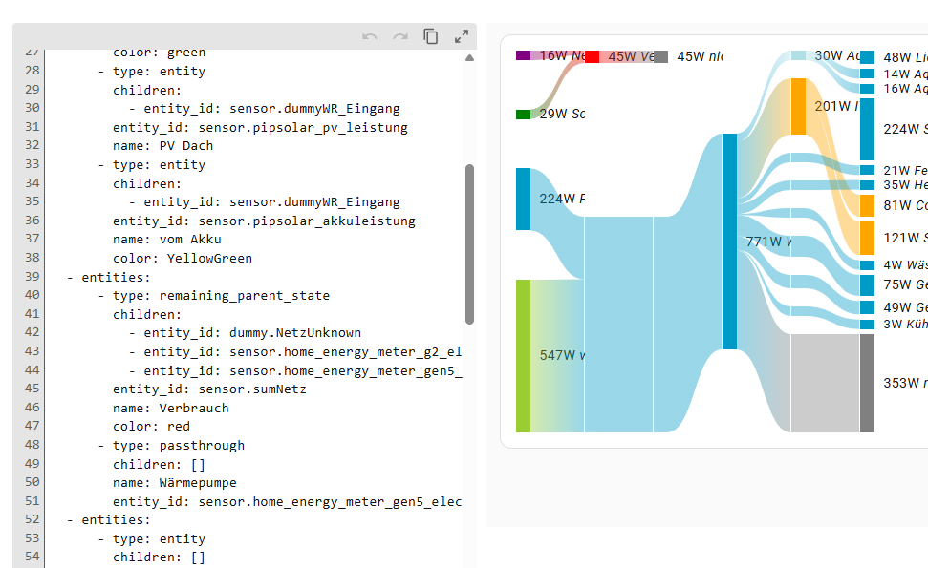Click the yellow-green 547W node box
Viewport: 928px width, 568px height.
(x=523, y=356)
